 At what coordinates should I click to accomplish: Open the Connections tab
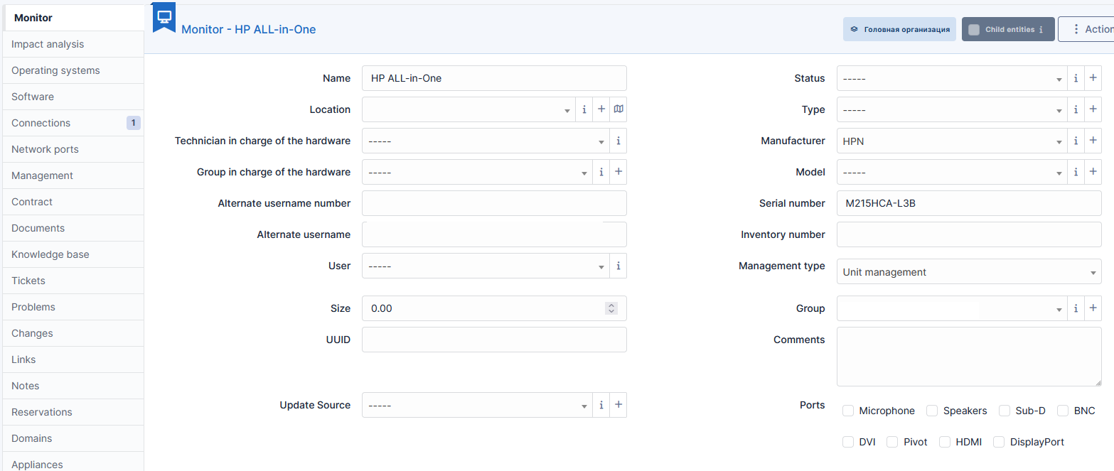(73, 123)
